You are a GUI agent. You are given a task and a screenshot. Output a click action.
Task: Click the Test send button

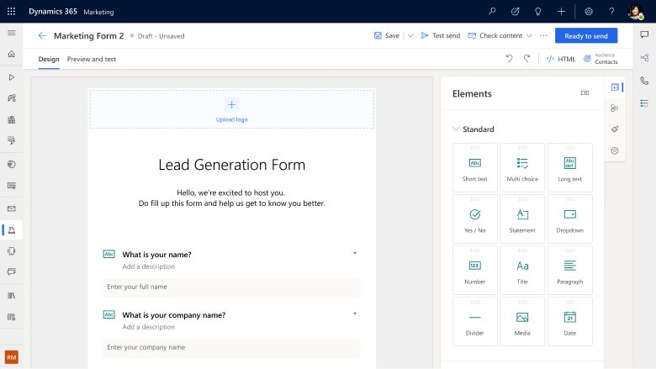(x=440, y=36)
